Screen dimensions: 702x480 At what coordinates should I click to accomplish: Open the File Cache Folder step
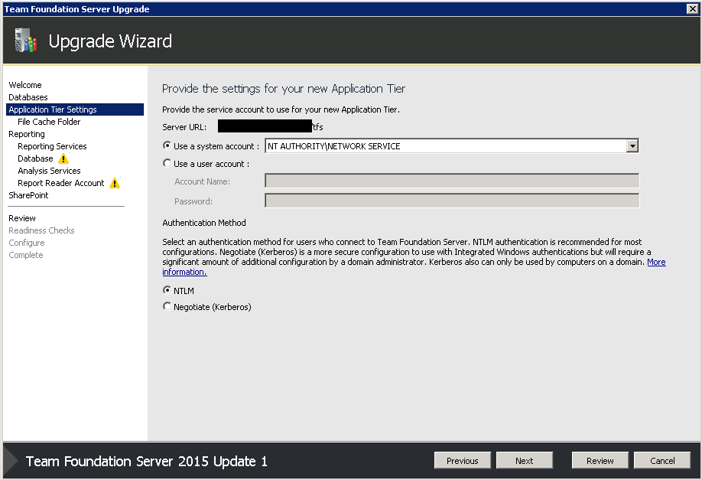pos(49,122)
